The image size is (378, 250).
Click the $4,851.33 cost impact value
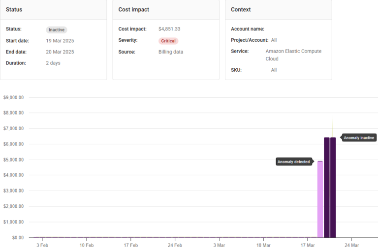[169, 29]
